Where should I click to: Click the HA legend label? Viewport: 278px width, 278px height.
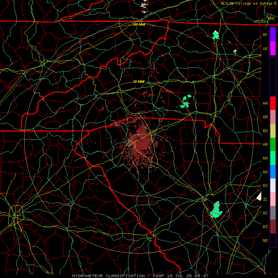(x=265, y=103)
